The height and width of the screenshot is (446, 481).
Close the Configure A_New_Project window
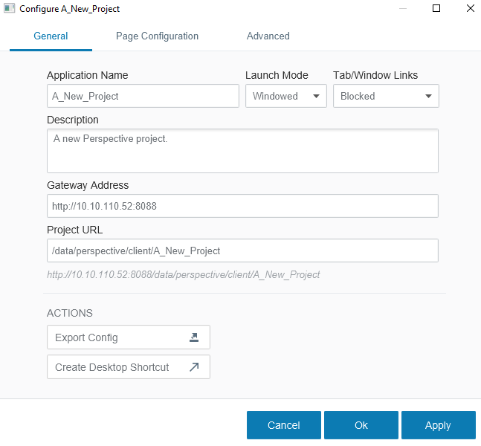click(471, 8)
